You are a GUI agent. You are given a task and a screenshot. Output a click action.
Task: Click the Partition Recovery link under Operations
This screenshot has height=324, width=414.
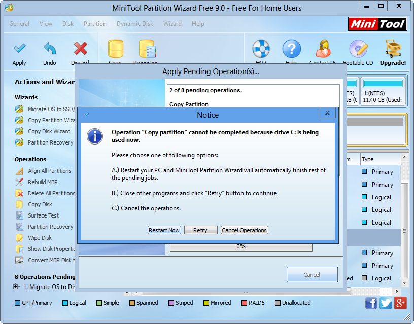pyautogui.click(x=50, y=227)
